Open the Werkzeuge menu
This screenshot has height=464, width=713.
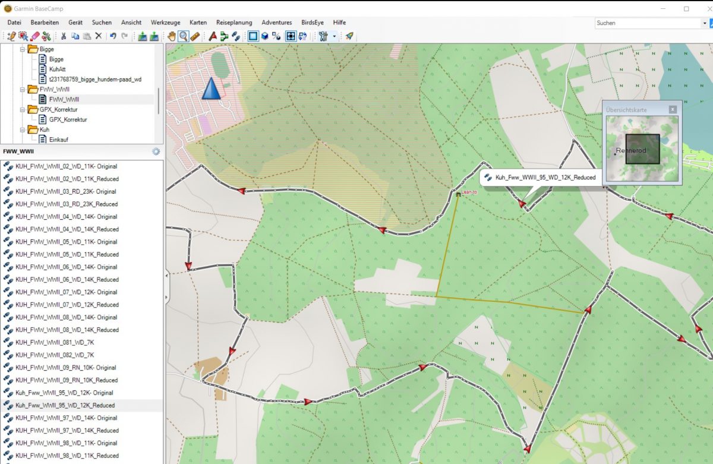pyautogui.click(x=166, y=23)
